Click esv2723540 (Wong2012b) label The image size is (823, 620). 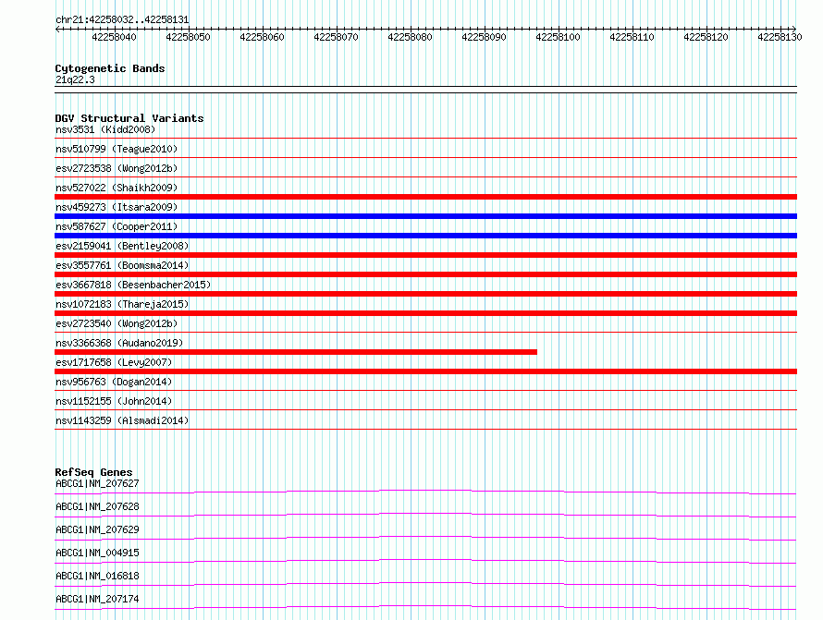117,323
